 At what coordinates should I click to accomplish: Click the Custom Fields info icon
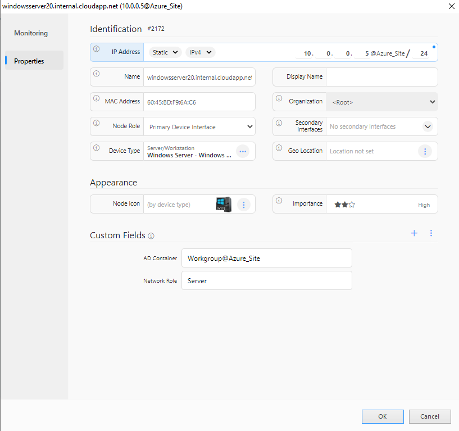(x=151, y=236)
